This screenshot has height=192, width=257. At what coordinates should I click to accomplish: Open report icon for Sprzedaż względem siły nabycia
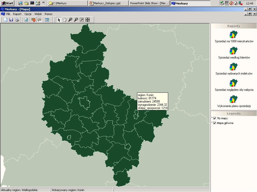(x=234, y=83)
